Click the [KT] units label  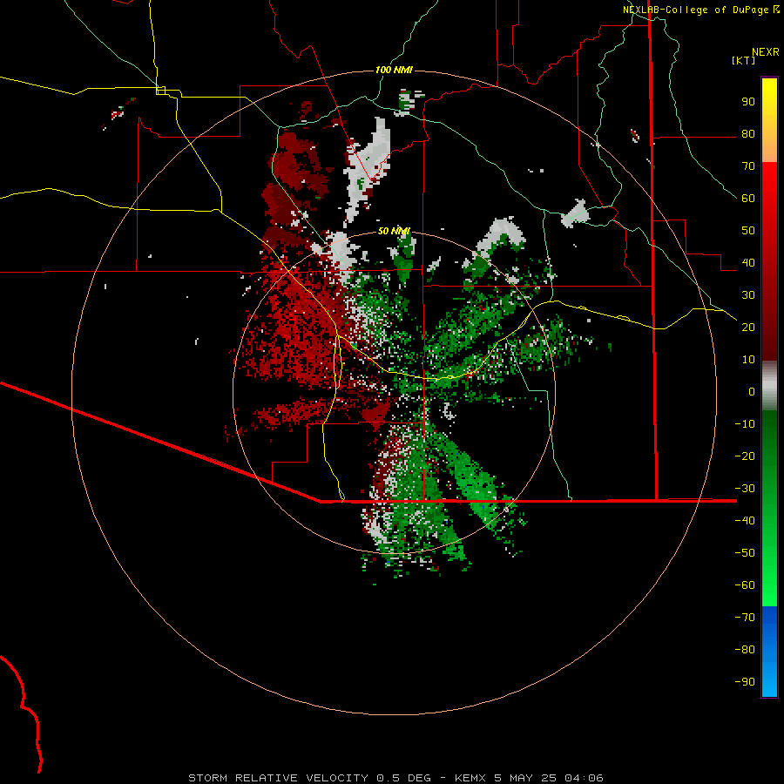[744, 60]
